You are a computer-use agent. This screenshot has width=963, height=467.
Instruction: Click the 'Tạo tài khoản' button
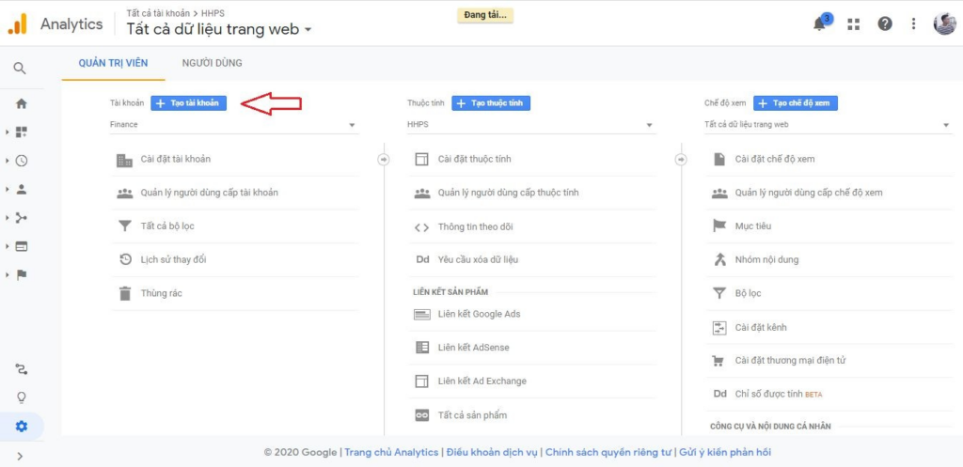pyautogui.click(x=188, y=103)
